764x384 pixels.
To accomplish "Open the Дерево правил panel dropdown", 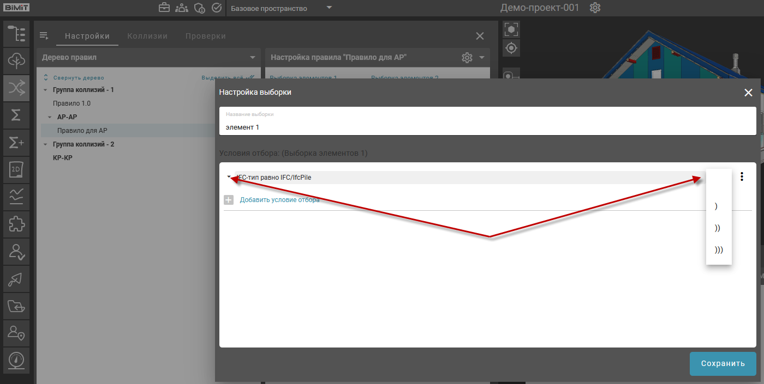I will (x=252, y=57).
